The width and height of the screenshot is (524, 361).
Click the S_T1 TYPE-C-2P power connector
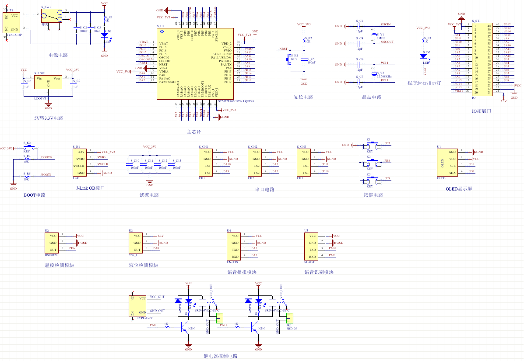11,23
